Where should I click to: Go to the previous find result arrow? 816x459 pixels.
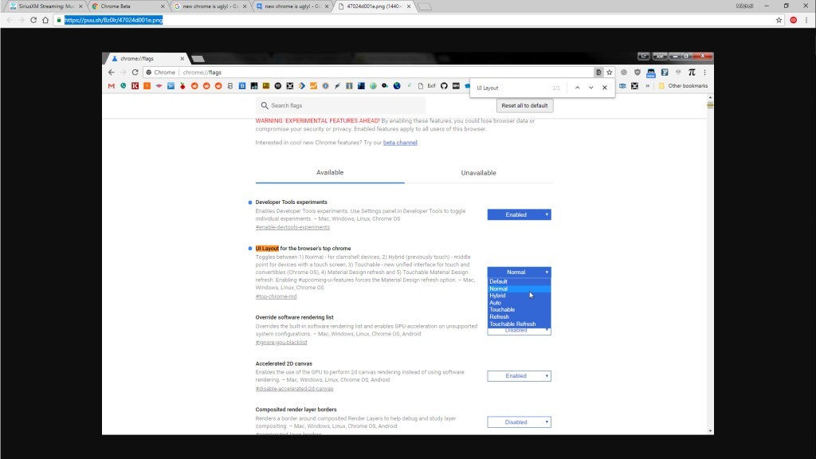tap(577, 88)
